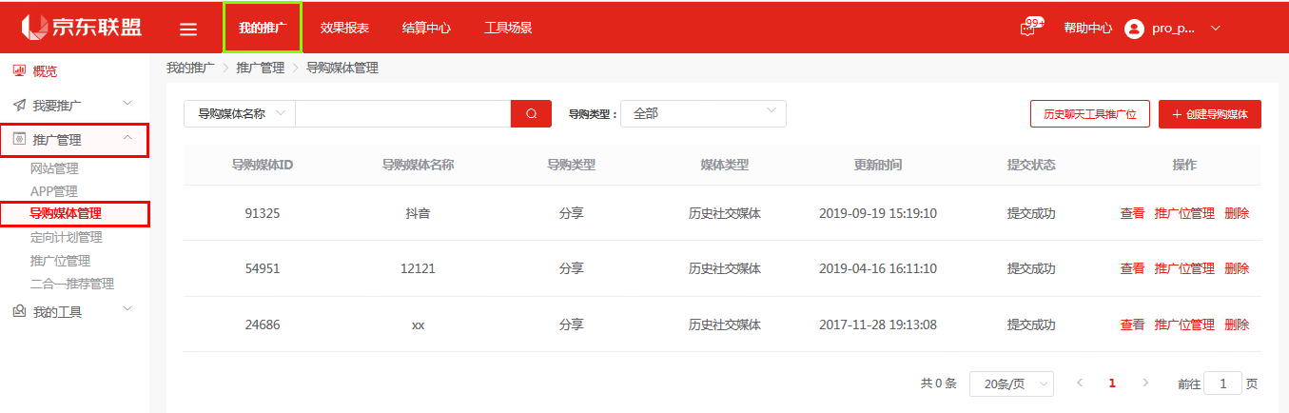Click 历史聊天工具推广位 button
The image size is (1289, 413).
1090,114
